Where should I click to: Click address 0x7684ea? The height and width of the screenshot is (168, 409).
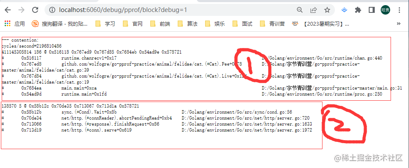31,88
